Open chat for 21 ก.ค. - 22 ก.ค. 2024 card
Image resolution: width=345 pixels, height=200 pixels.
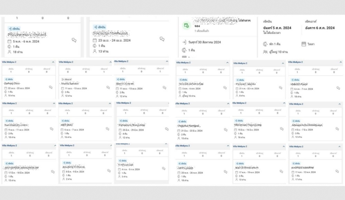point(280,87)
